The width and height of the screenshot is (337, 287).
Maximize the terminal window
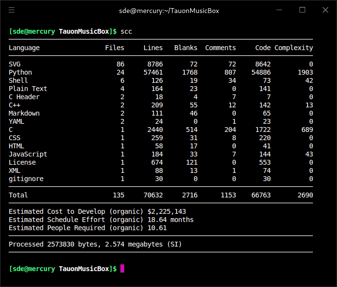302,10
